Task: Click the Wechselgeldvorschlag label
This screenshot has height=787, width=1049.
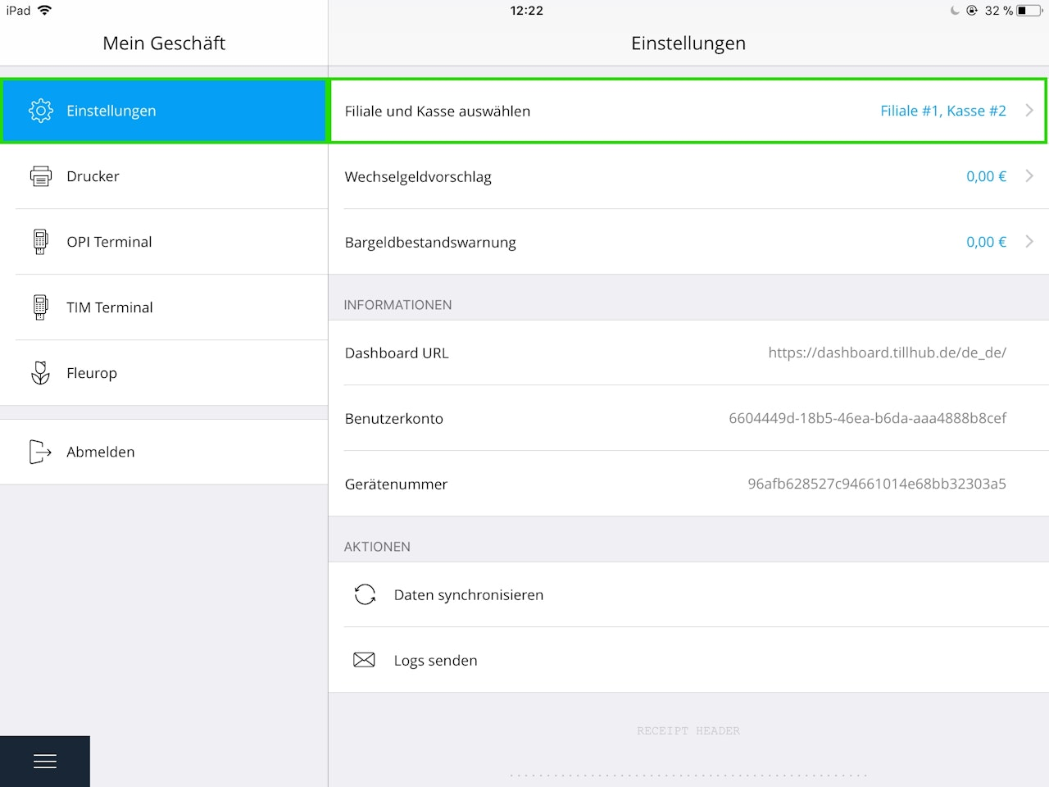Action: tap(418, 177)
